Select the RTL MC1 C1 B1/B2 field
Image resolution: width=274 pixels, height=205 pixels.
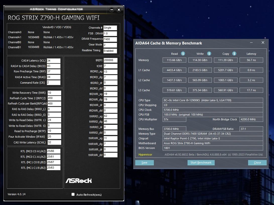pyautogui.click(x=54, y=168)
